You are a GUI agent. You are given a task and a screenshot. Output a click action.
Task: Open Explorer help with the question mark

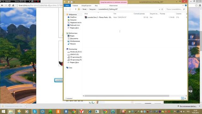click(186, 5)
